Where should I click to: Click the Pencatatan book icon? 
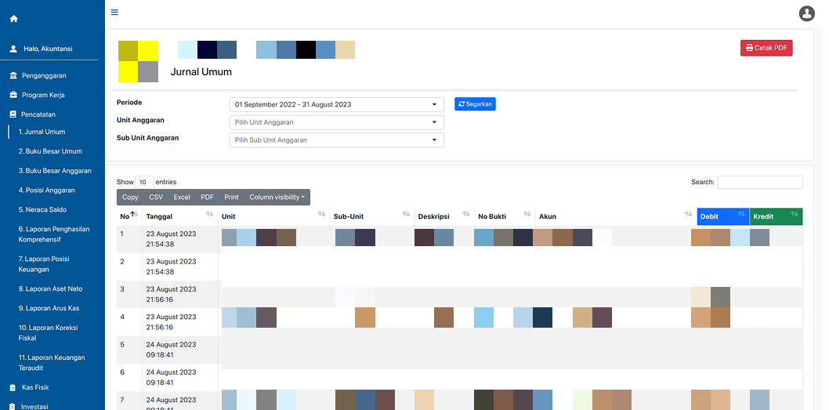point(13,114)
